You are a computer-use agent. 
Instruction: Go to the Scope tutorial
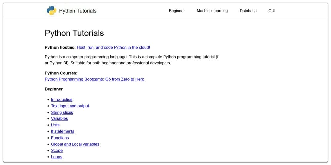click(x=57, y=151)
